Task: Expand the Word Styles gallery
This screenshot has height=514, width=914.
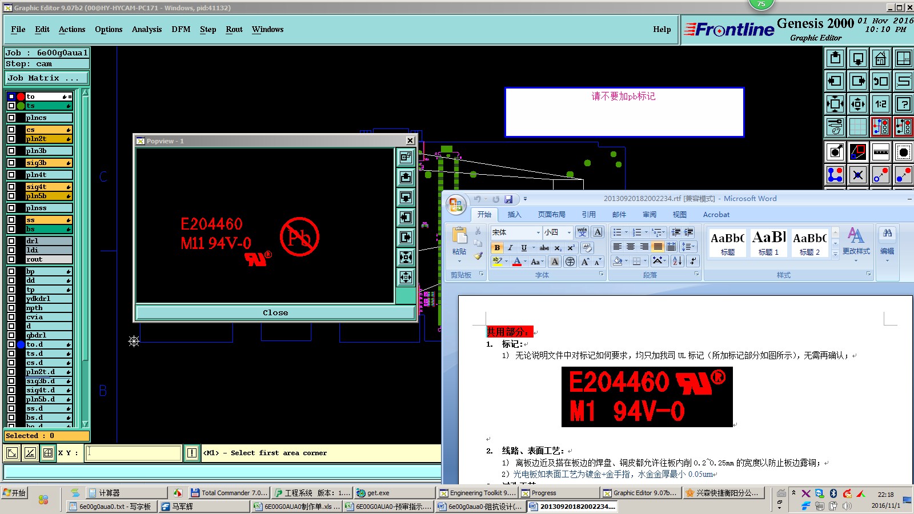Action: tap(835, 254)
